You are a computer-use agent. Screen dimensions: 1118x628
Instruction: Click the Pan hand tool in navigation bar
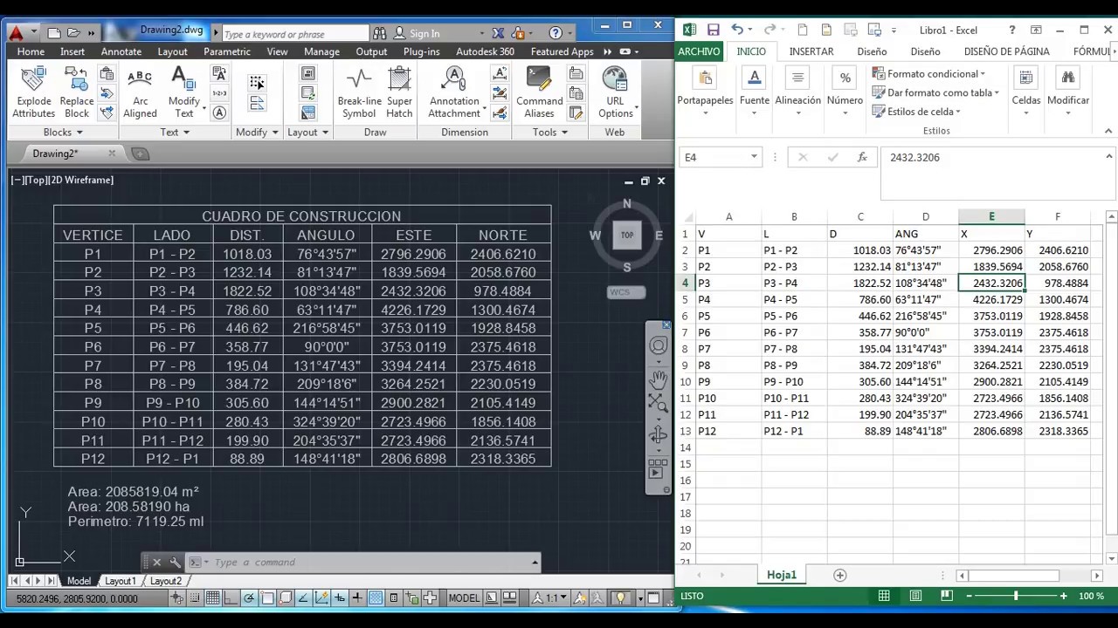point(658,379)
